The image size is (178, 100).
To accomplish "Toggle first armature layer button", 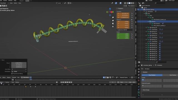I will click(143, 80).
